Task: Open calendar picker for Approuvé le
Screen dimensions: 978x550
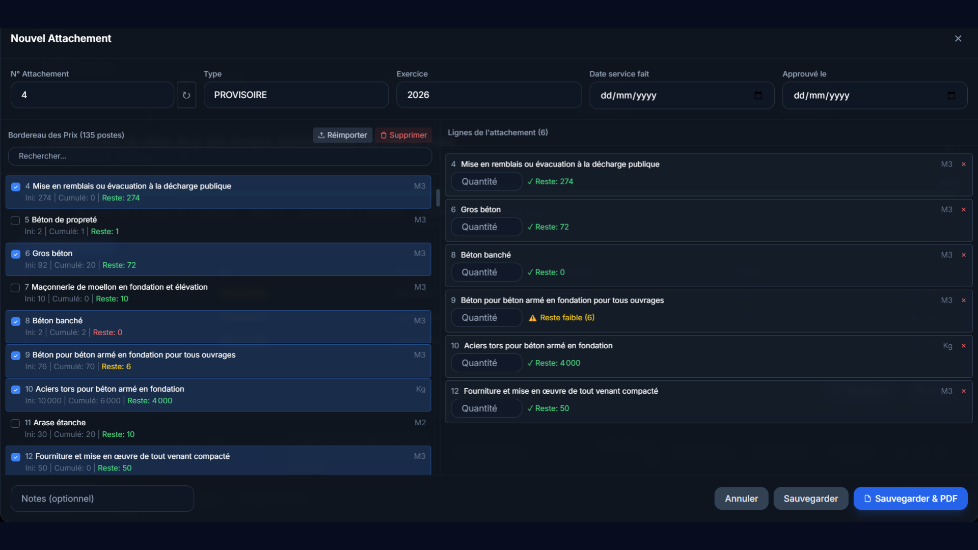Action: point(951,95)
